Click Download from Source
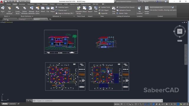 coord(126,7)
